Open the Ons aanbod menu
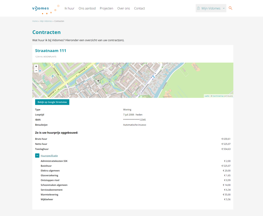Screen dimensions: 263x216 [x=87, y=8]
